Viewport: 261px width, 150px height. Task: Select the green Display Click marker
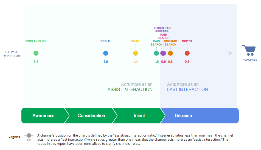click(x=36, y=53)
